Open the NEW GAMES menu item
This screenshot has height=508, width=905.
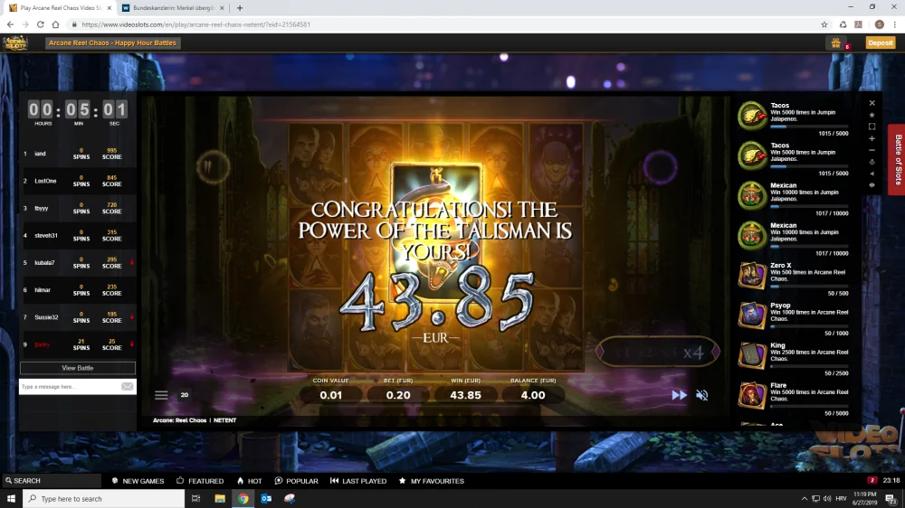[x=138, y=481]
